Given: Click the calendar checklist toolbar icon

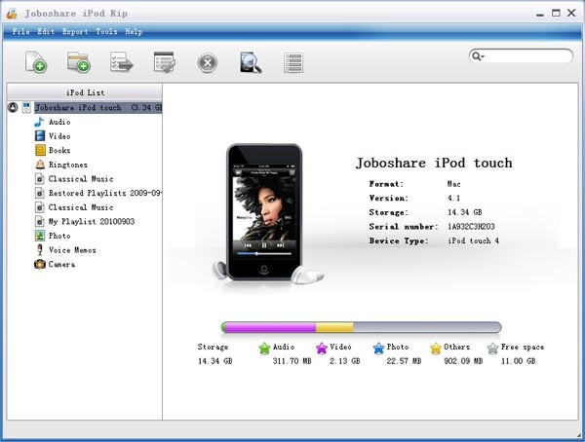Looking at the screenshot, I should [164, 62].
